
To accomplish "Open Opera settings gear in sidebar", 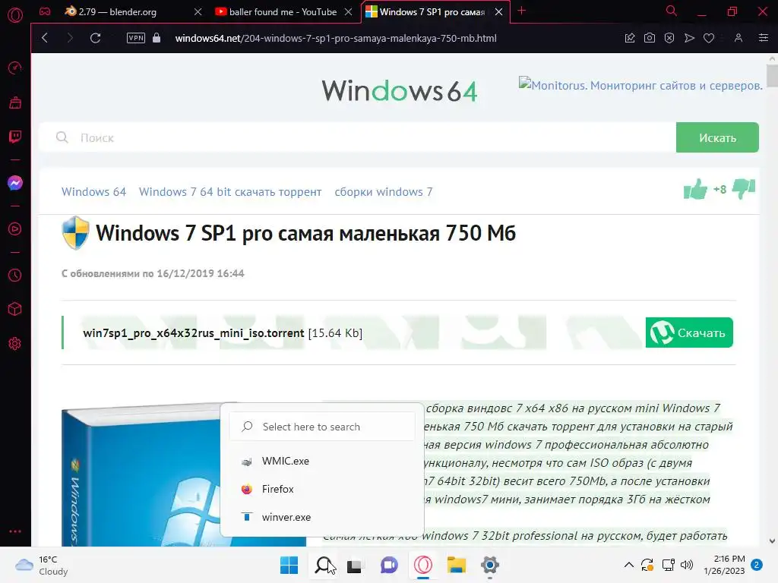I will pos(15,344).
